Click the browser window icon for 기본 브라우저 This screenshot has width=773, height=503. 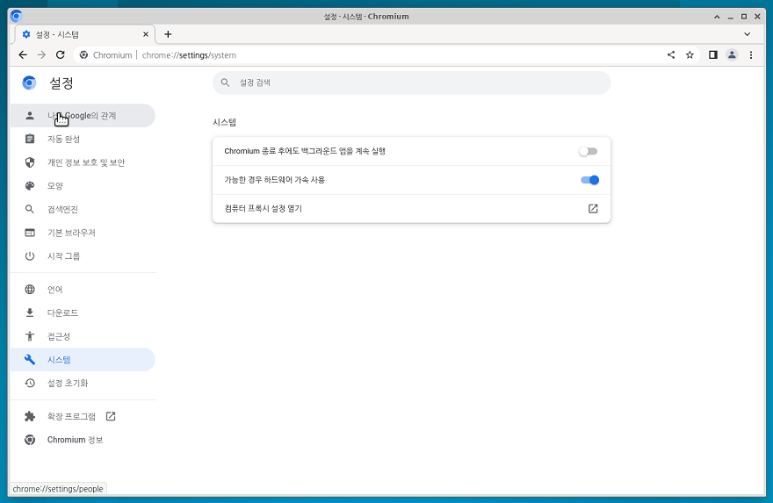(x=30, y=233)
